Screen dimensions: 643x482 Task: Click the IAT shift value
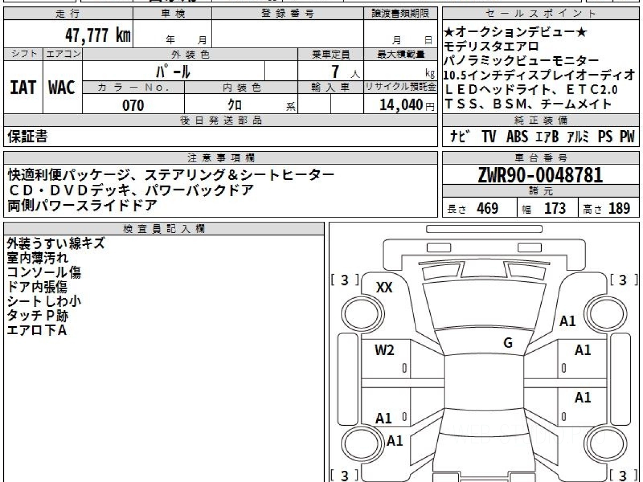click(x=23, y=87)
